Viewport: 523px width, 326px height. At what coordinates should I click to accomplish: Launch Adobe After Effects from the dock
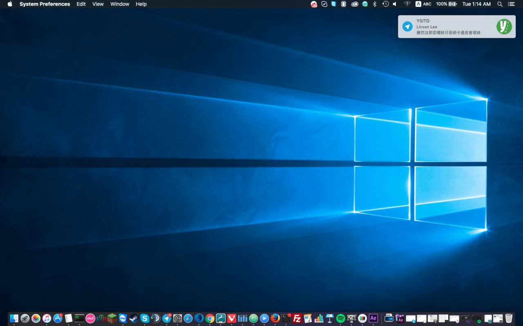tap(373, 318)
